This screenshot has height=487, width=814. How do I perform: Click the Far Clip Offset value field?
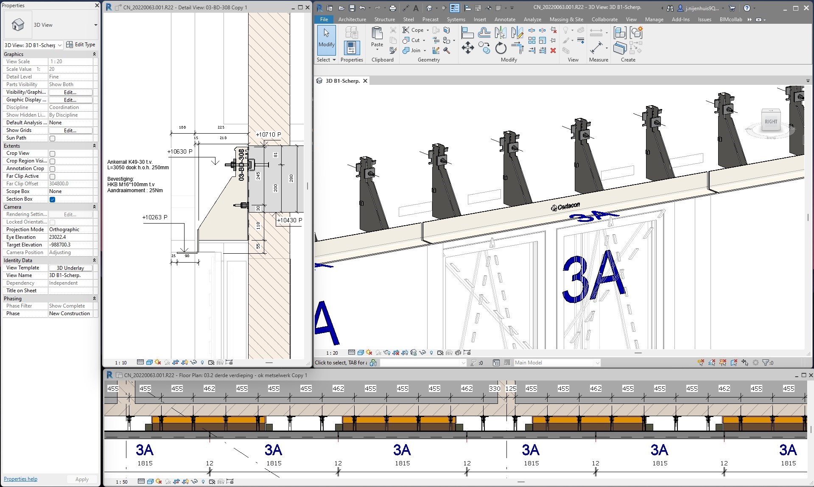pos(70,184)
